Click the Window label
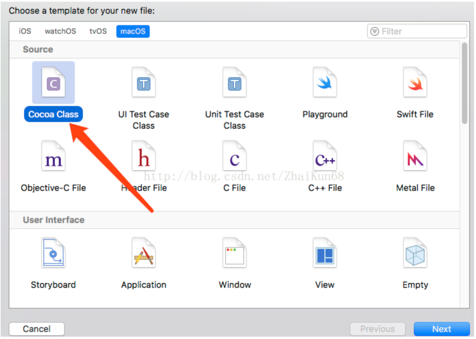This screenshot has height=339, width=476. pos(235,285)
